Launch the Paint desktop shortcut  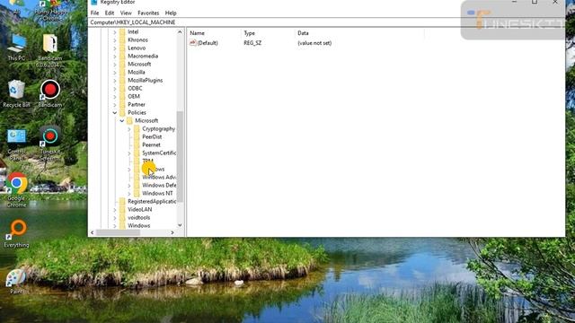[x=16, y=281]
